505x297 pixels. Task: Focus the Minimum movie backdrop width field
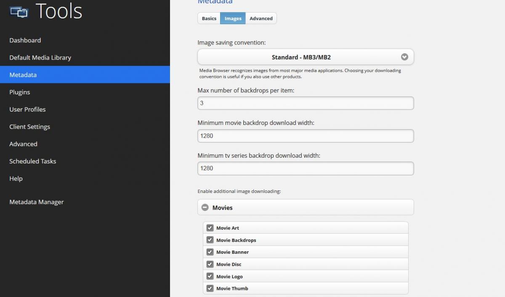point(305,136)
